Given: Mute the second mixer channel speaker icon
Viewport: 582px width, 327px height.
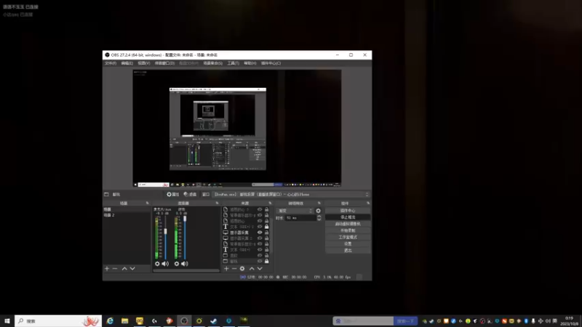Looking at the screenshot, I should click(185, 264).
